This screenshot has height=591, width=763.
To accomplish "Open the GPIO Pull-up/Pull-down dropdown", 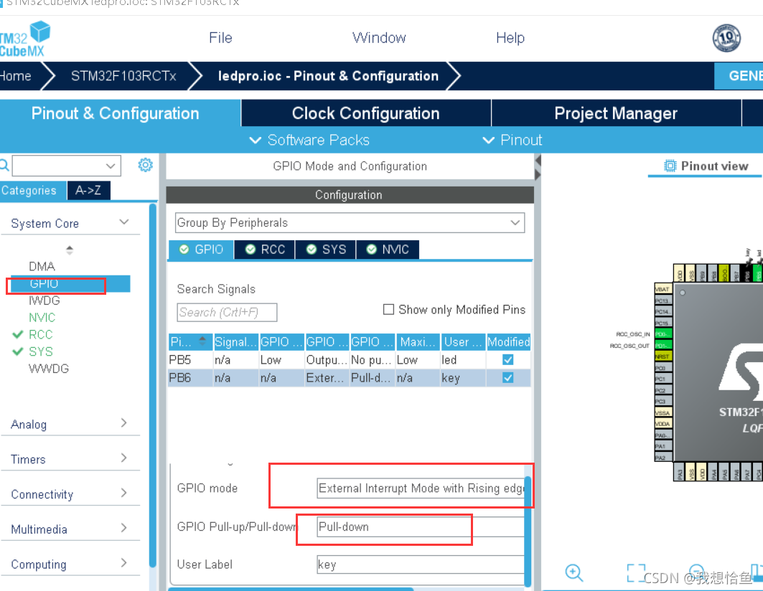I will click(x=421, y=526).
